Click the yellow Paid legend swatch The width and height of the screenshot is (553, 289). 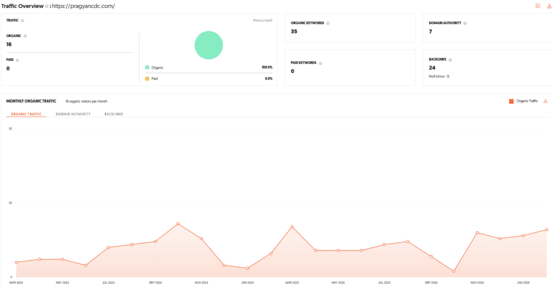pyautogui.click(x=147, y=79)
